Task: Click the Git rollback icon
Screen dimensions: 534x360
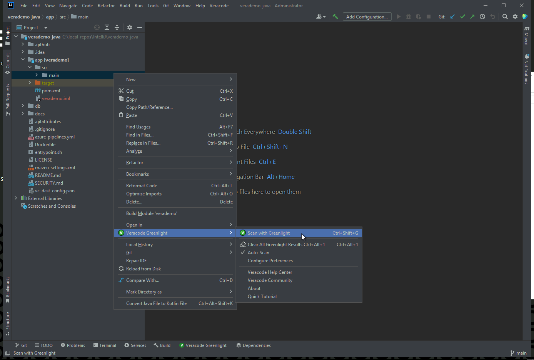Action: [492, 17]
